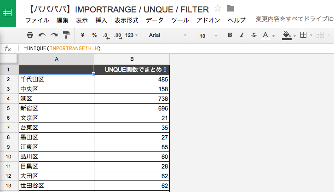Increase decimal places
Screen dimensions: 334x192
coord(118,35)
